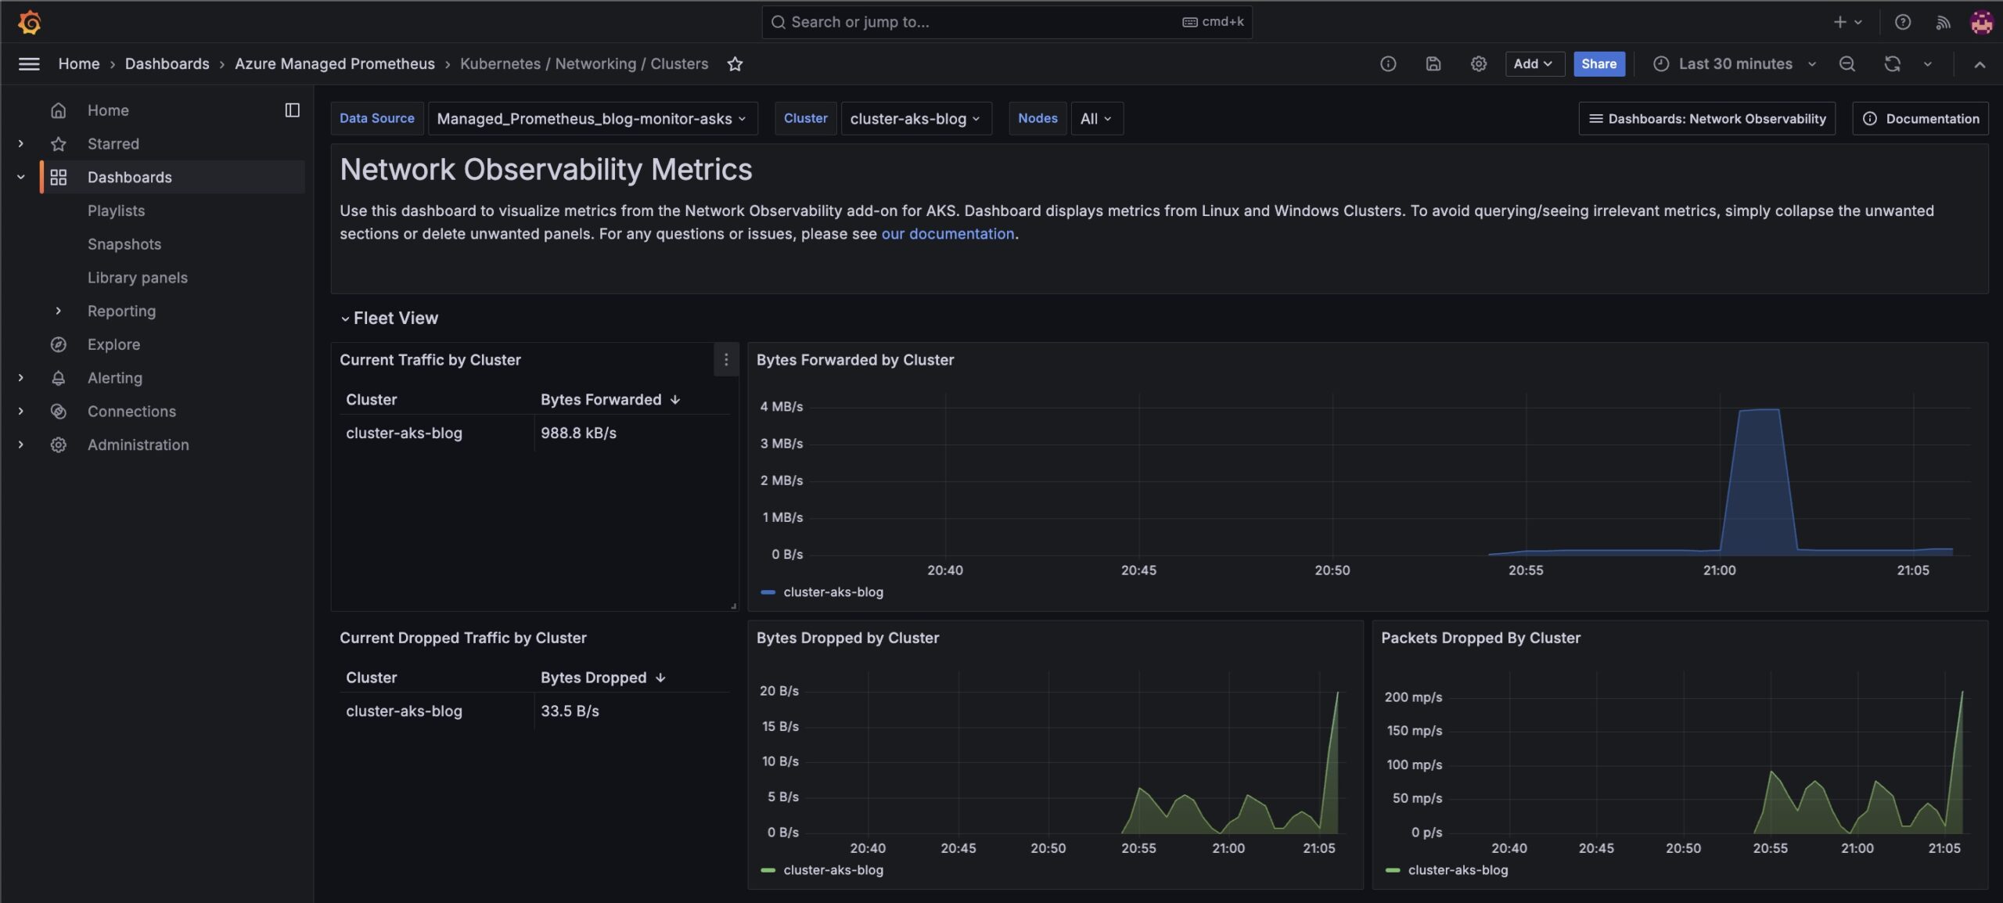Click the 33.5 B/s table cell
2003x903 pixels.
pyautogui.click(x=631, y=711)
